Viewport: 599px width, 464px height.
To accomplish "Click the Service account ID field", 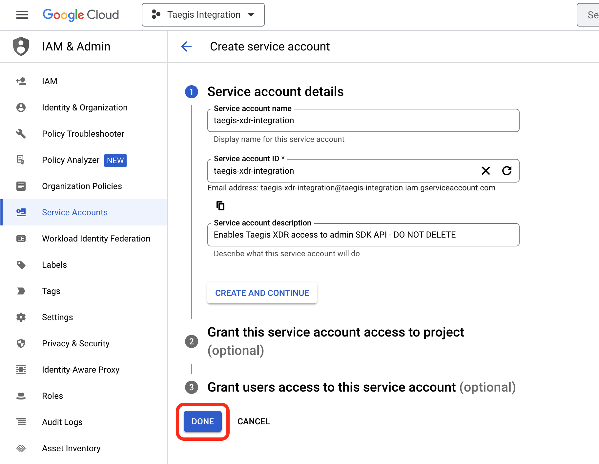I will click(363, 171).
